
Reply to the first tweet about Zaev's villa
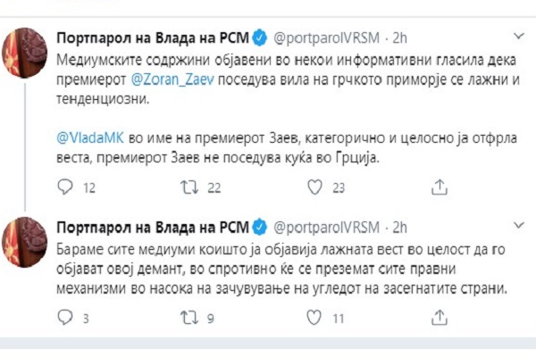pos(65,187)
